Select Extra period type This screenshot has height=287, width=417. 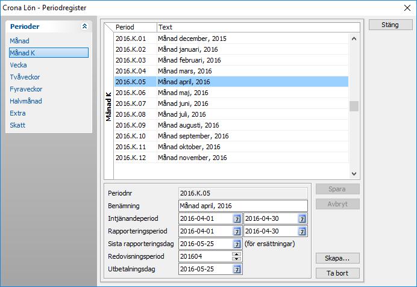17,113
